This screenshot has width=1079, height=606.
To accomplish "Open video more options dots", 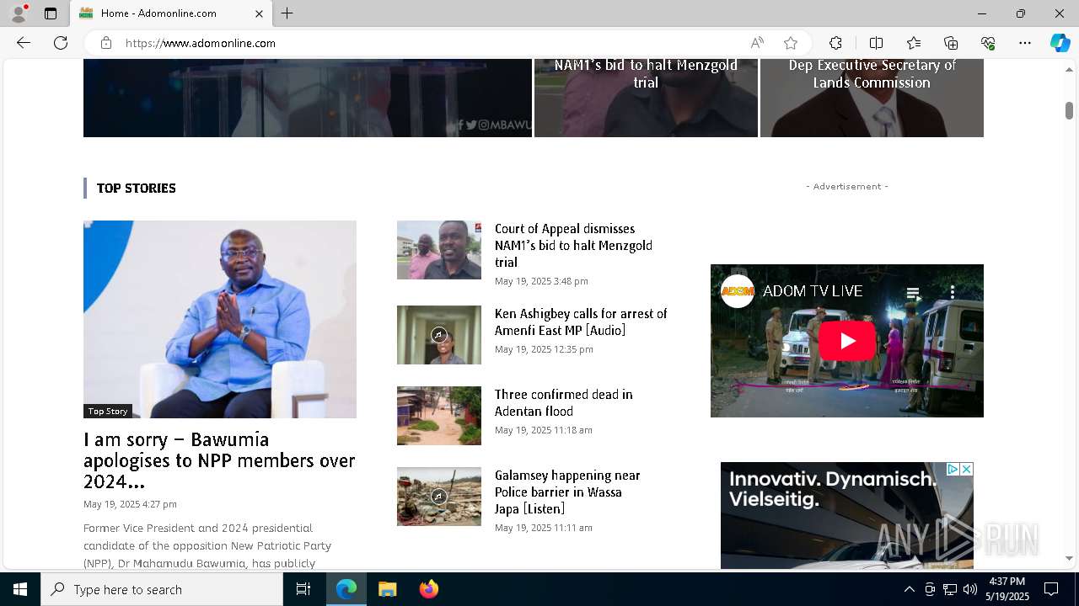I will click(953, 292).
